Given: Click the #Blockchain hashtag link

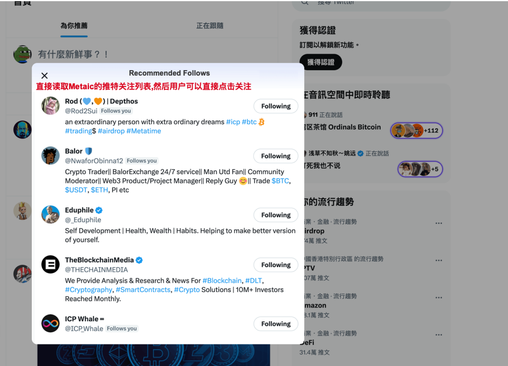Looking at the screenshot, I should [x=222, y=281].
